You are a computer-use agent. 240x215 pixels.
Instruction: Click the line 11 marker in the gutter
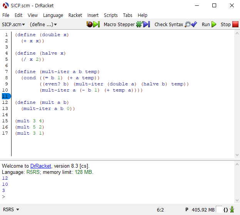click(5, 96)
